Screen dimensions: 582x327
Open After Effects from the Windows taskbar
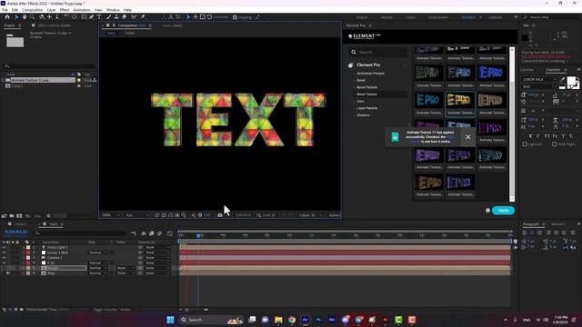(x=306, y=320)
